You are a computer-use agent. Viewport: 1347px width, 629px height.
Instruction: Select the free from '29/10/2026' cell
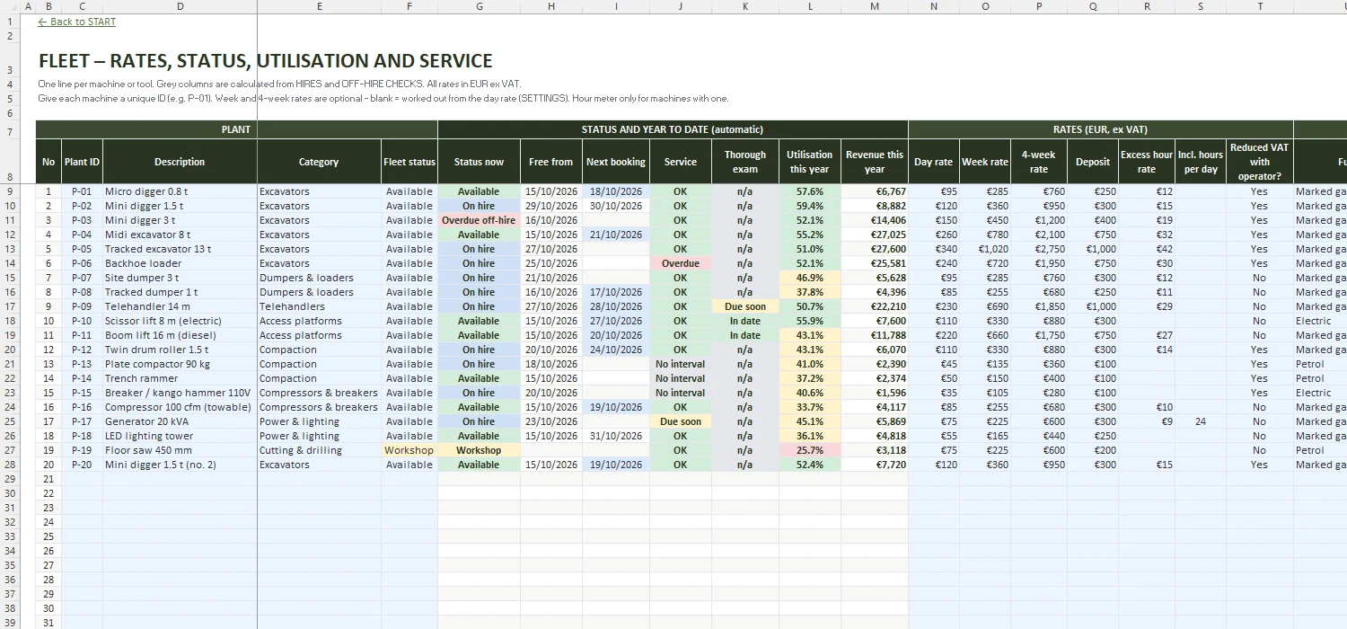(551, 206)
